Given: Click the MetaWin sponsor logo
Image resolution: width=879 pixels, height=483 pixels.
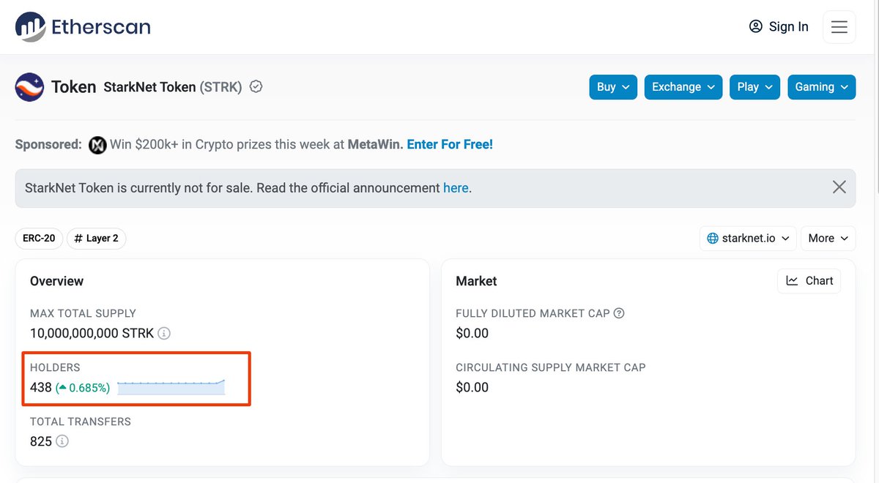Looking at the screenshot, I should tap(97, 145).
